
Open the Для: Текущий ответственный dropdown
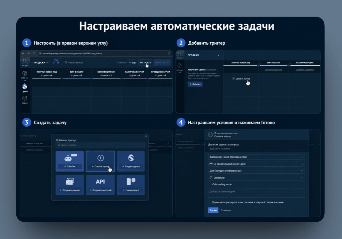pyautogui.click(x=256, y=171)
